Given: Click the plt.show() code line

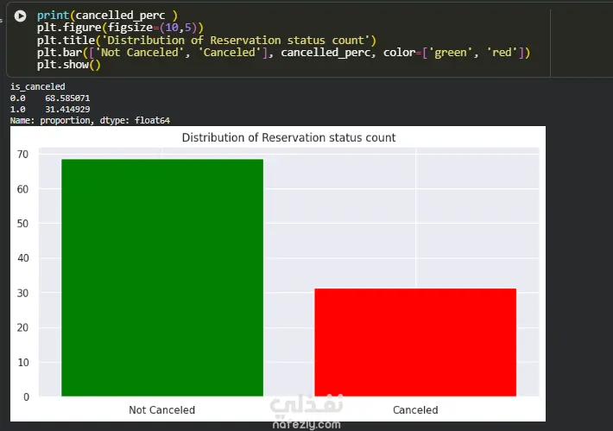Looking at the screenshot, I should click(69, 65).
